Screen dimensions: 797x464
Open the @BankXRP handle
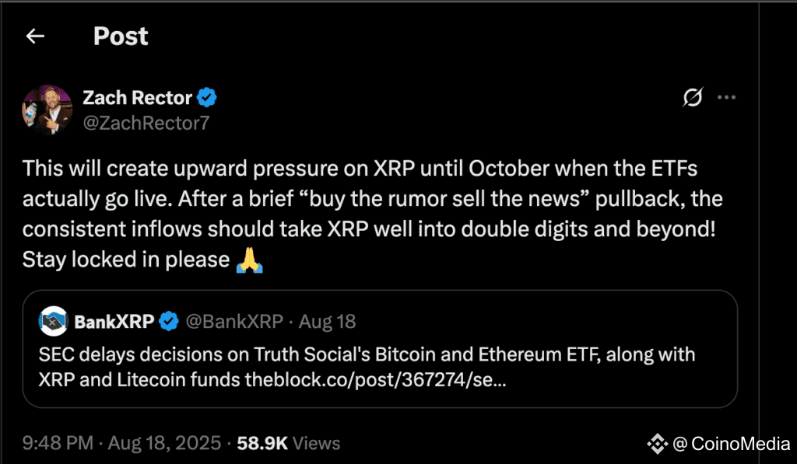(234, 321)
